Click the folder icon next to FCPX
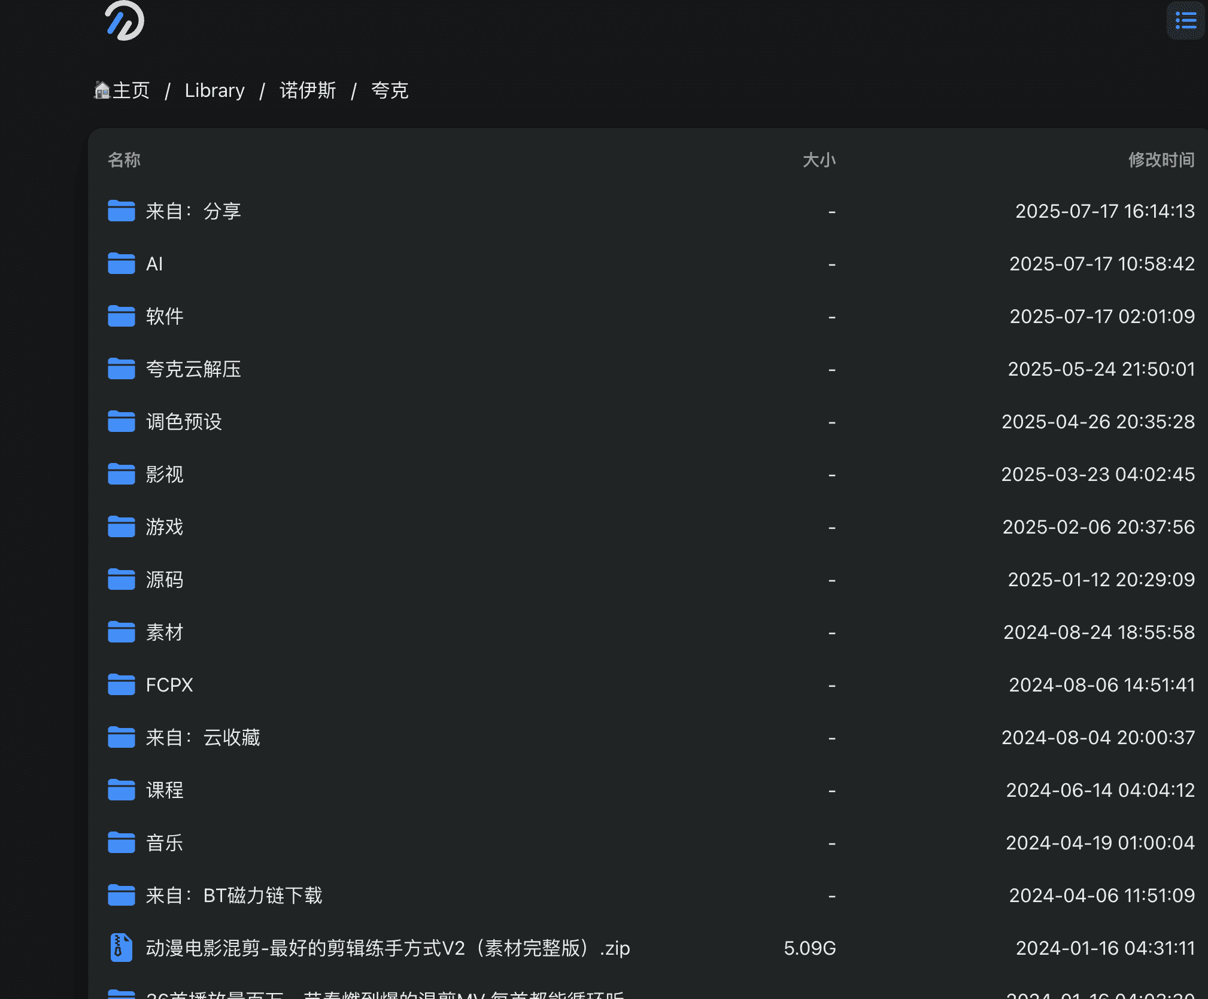1208x999 pixels. click(122, 685)
